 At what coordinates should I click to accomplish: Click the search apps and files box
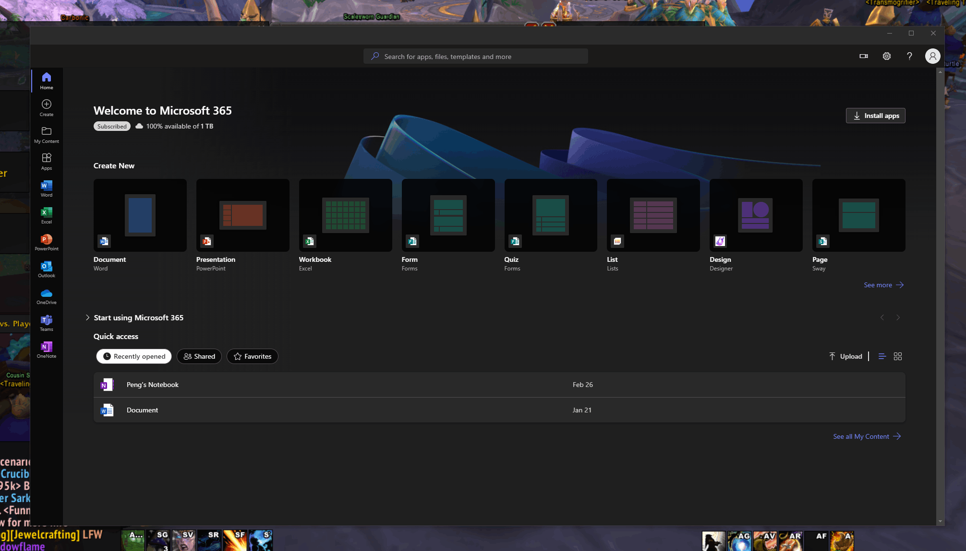[476, 56]
